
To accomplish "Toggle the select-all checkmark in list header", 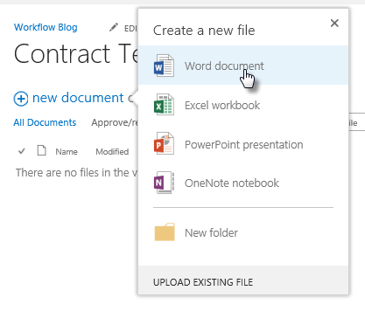I will (22, 151).
